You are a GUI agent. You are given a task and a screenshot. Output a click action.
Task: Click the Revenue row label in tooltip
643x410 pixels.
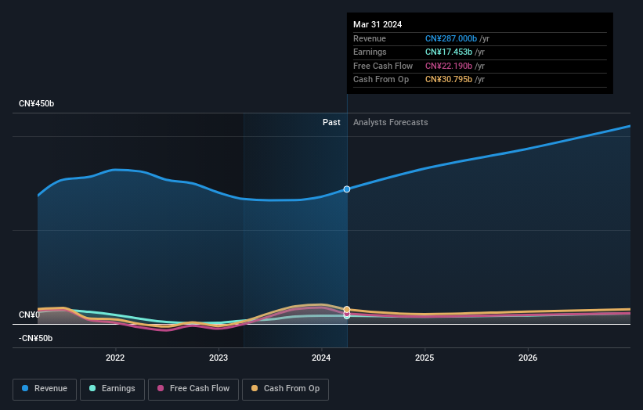(x=370, y=38)
